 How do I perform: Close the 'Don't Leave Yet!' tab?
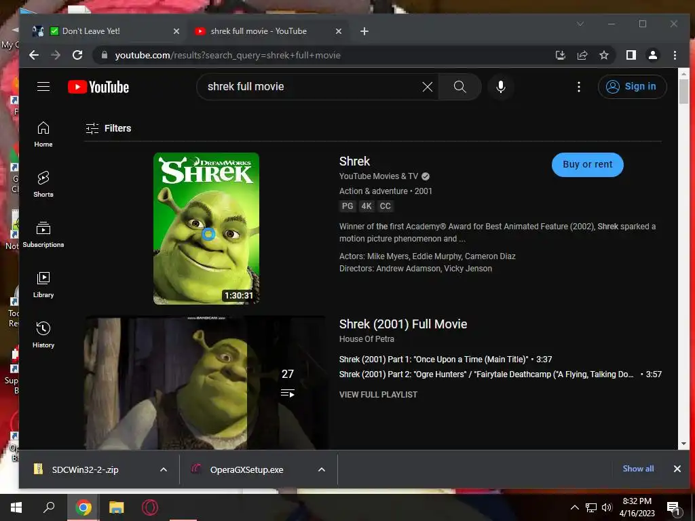coord(176,31)
